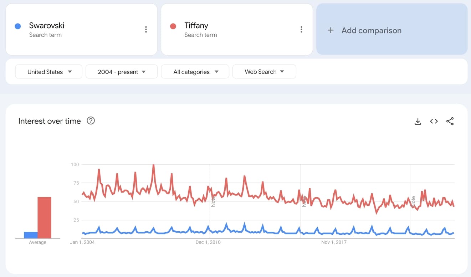Open the 2004 - present time range dropdown
471x277 pixels.
(x=121, y=71)
